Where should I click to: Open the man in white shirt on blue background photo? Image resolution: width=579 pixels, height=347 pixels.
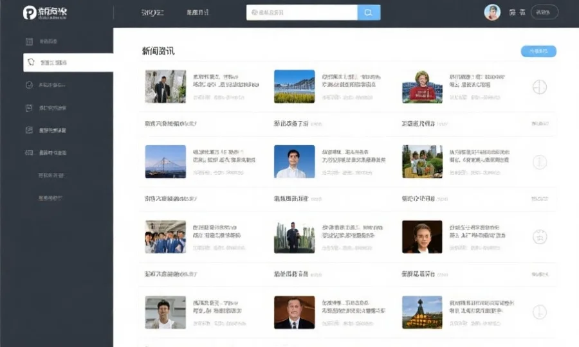coord(294,161)
